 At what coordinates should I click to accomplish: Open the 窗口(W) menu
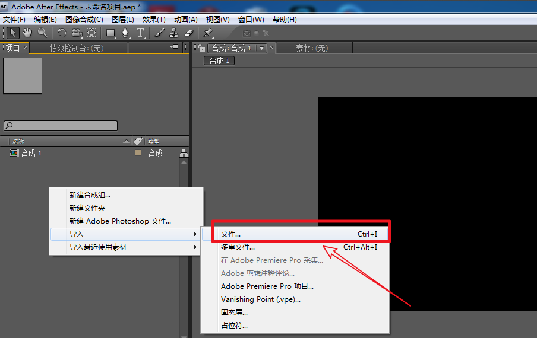point(251,20)
